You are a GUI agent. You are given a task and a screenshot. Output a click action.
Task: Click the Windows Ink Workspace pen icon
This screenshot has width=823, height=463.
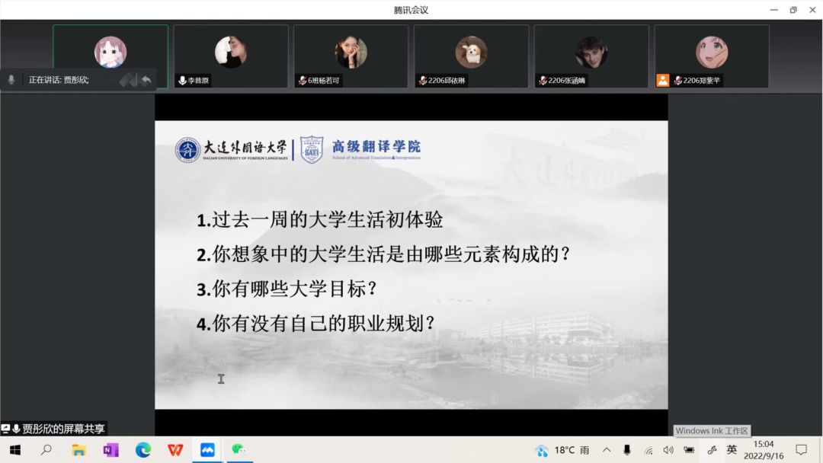coord(712,450)
